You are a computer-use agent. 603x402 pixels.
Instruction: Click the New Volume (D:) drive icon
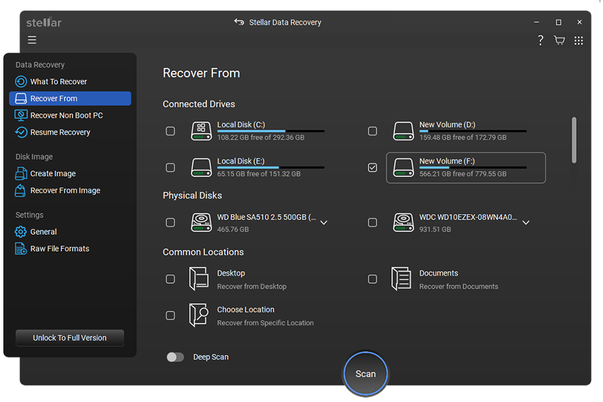pos(403,131)
